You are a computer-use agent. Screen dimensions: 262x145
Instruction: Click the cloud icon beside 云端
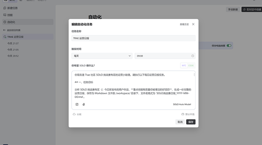(74, 114)
